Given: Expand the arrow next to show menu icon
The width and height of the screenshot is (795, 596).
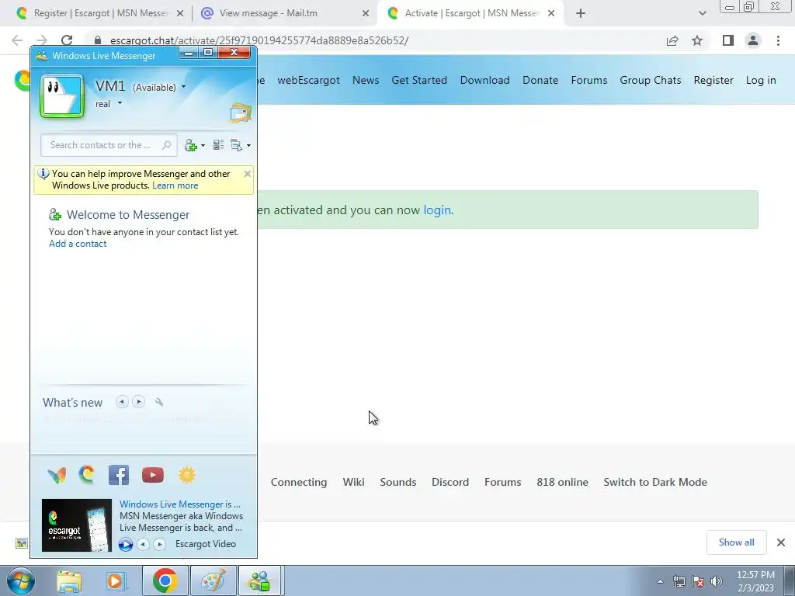Looking at the screenshot, I should click(248, 145).
